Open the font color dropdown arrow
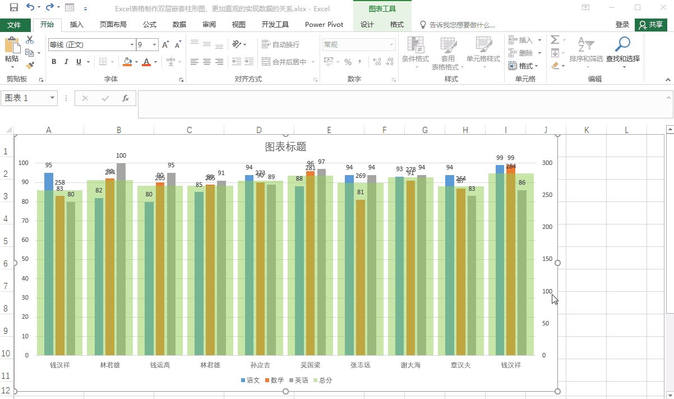Image resolution: width=674 pixels, height=399 pixels. 155,62
